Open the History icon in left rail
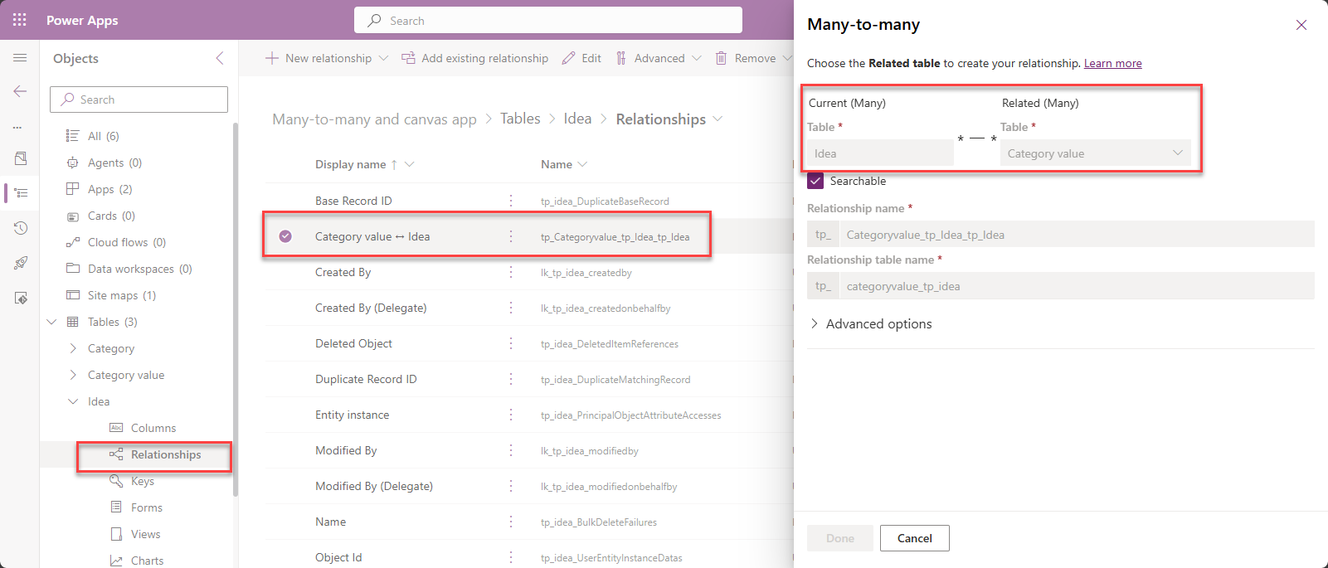Screen dimensions: 1328x568 coord(21,228)
